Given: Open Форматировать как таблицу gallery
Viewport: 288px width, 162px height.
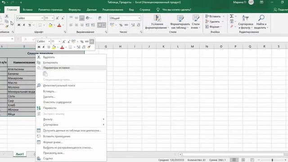Looking at the screenshot, I should [180, 22].
